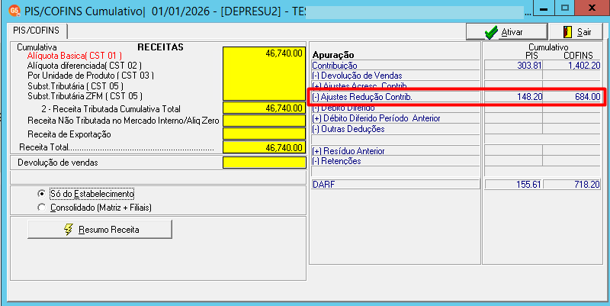
Task: Close the window with red X
Action: tap(593, 8)
